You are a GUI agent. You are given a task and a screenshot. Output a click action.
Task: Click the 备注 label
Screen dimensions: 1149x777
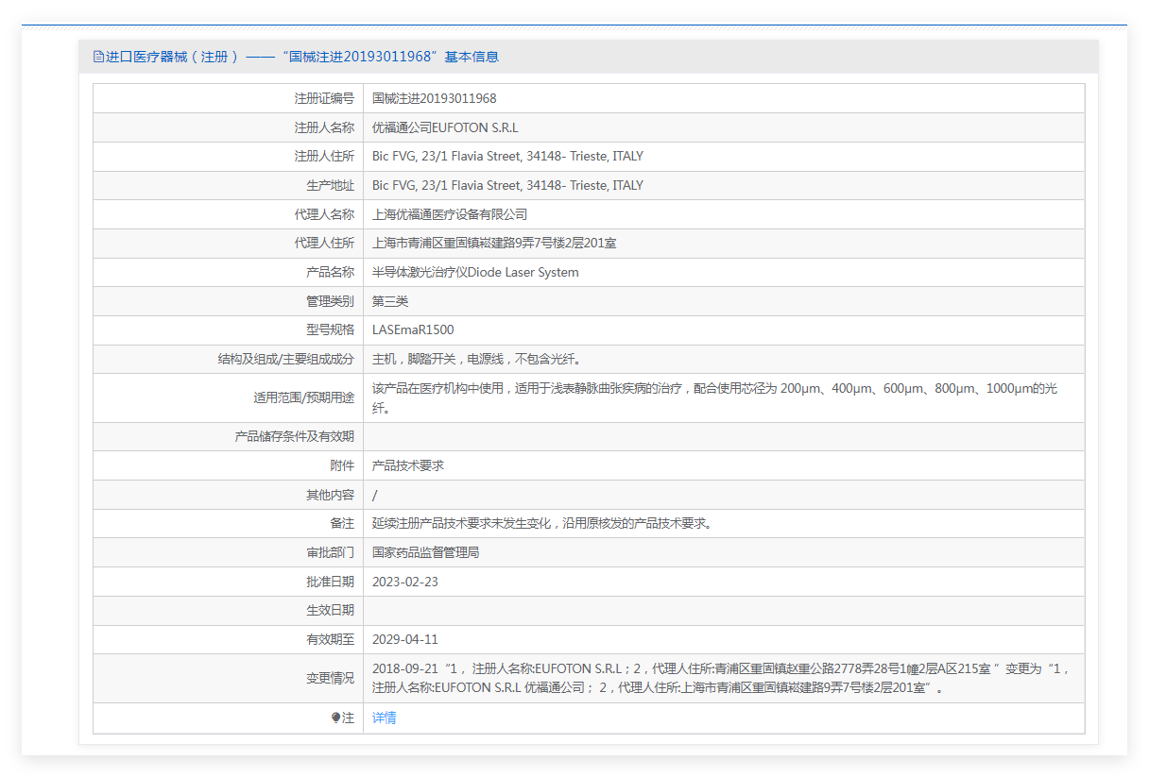pyautogui.click(x=342, y=524)
